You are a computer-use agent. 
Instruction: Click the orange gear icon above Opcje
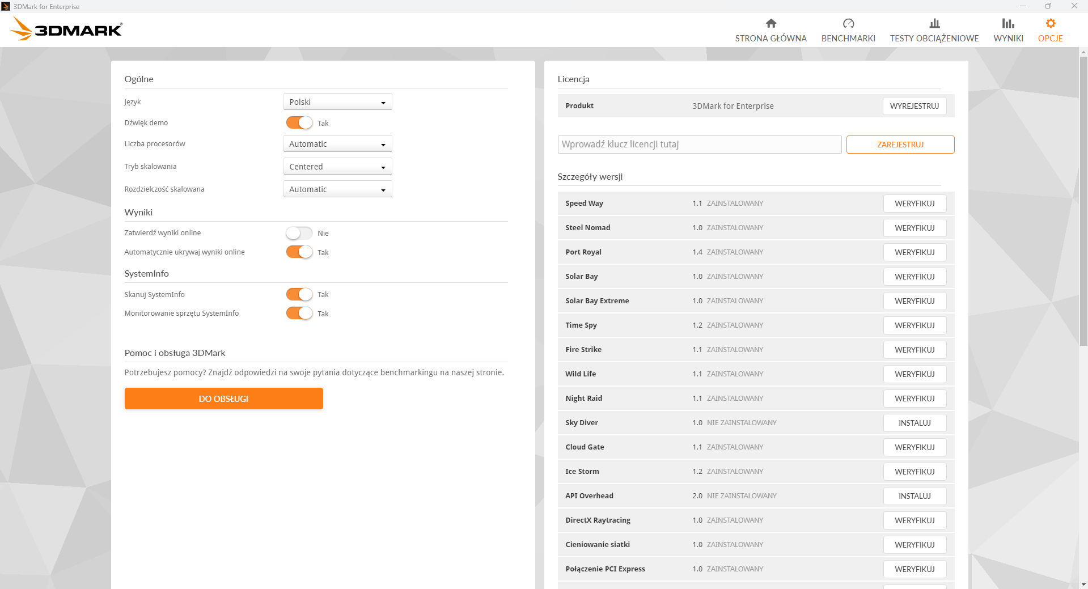coord(1051,23)
